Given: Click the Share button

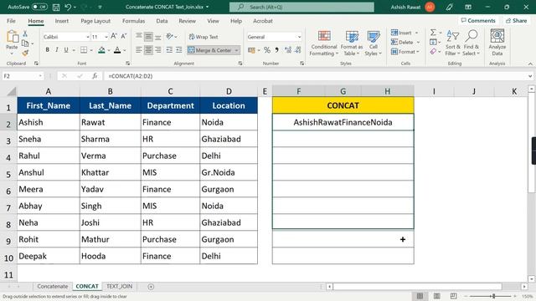Looking at the screenshot, I should [516, 20].
